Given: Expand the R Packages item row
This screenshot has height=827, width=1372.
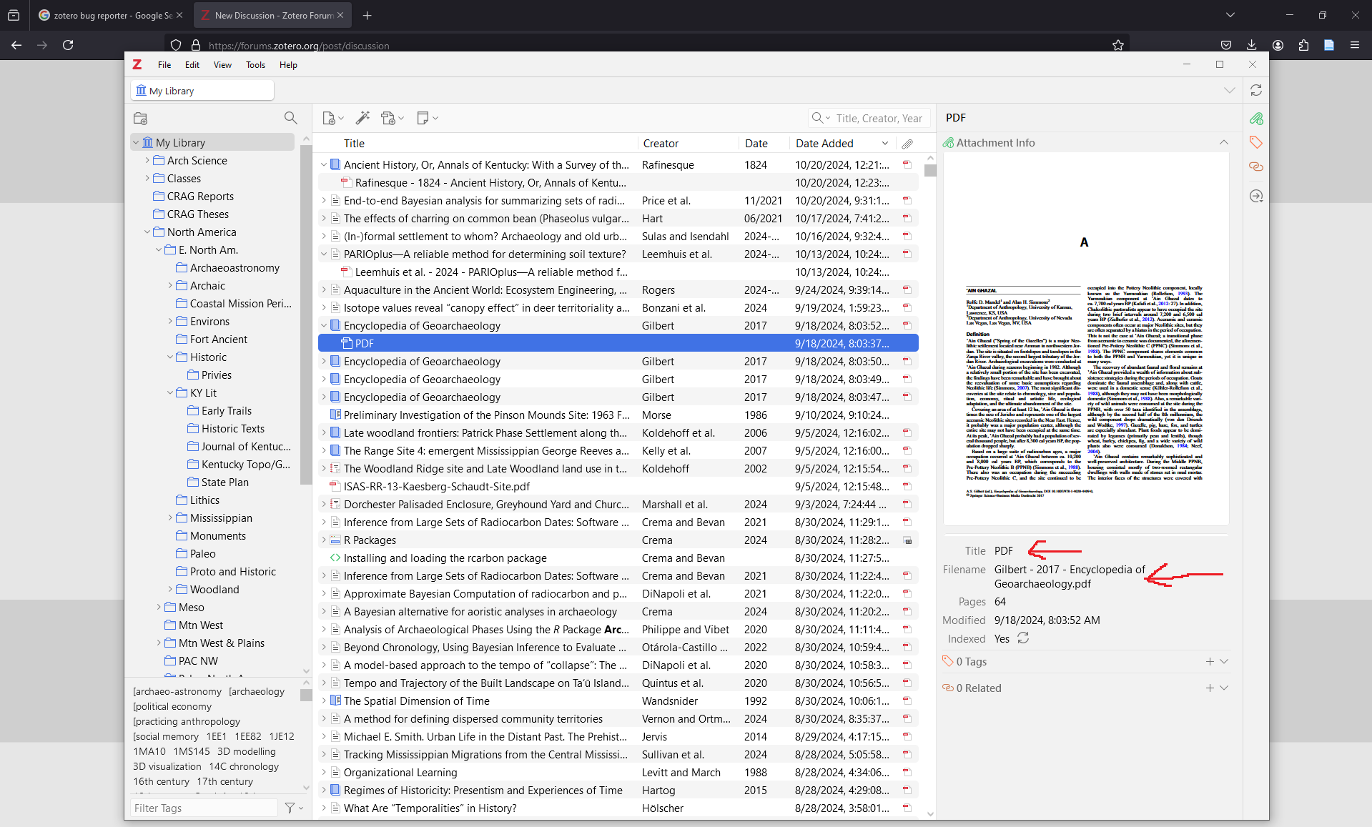Looking at the screenshot, I should (324, 540).
